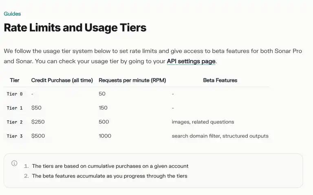Select the Requests per minute (RPM) header

pos(132,80)
